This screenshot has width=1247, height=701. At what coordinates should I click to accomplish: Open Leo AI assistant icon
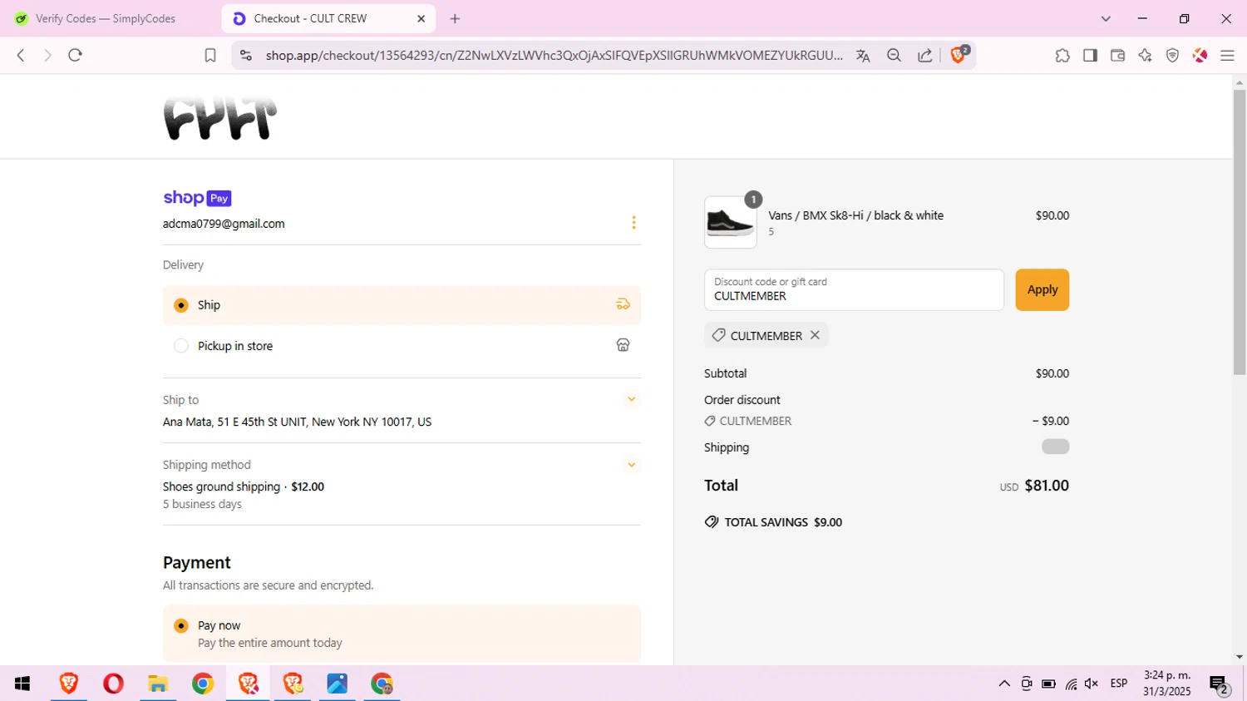tap(1145, 55)
